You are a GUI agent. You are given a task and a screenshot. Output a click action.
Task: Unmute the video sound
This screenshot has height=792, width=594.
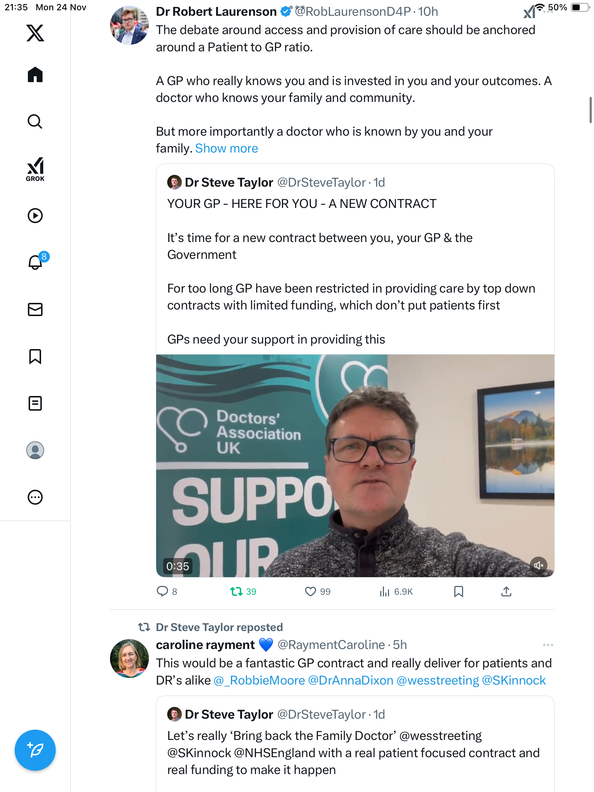point(538,565)
